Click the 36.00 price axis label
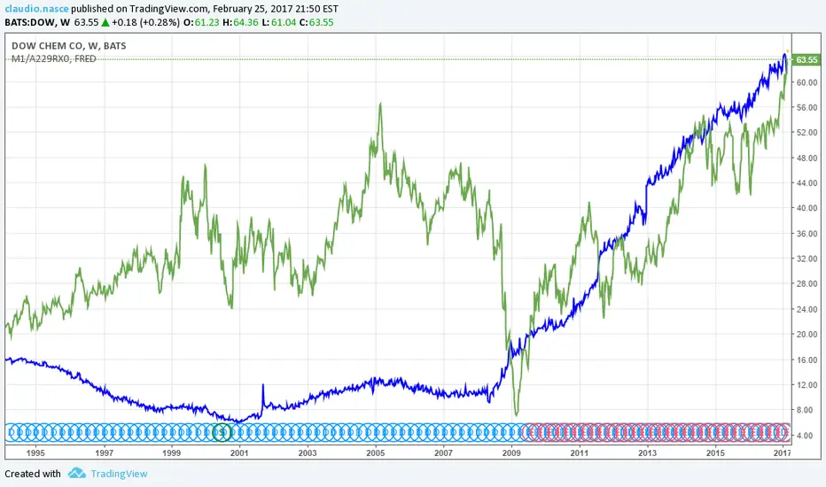 click(x=807, y=233)
